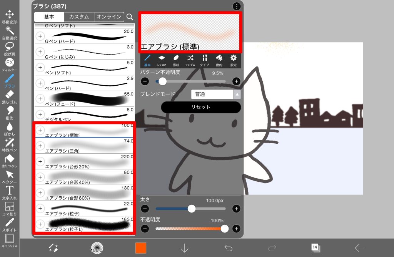Open the three-dot brush panel menu
This screenshot has width=394, height=257.
tap(236, 6)
